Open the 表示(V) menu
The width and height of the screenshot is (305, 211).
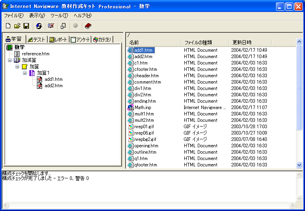pyautogui.click(x=37, y=16)
